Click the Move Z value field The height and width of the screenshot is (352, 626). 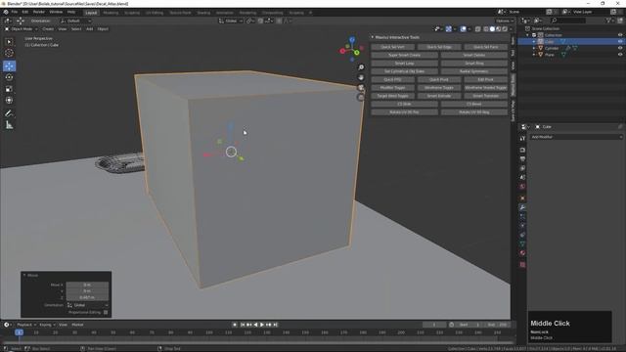coord(87,297)
